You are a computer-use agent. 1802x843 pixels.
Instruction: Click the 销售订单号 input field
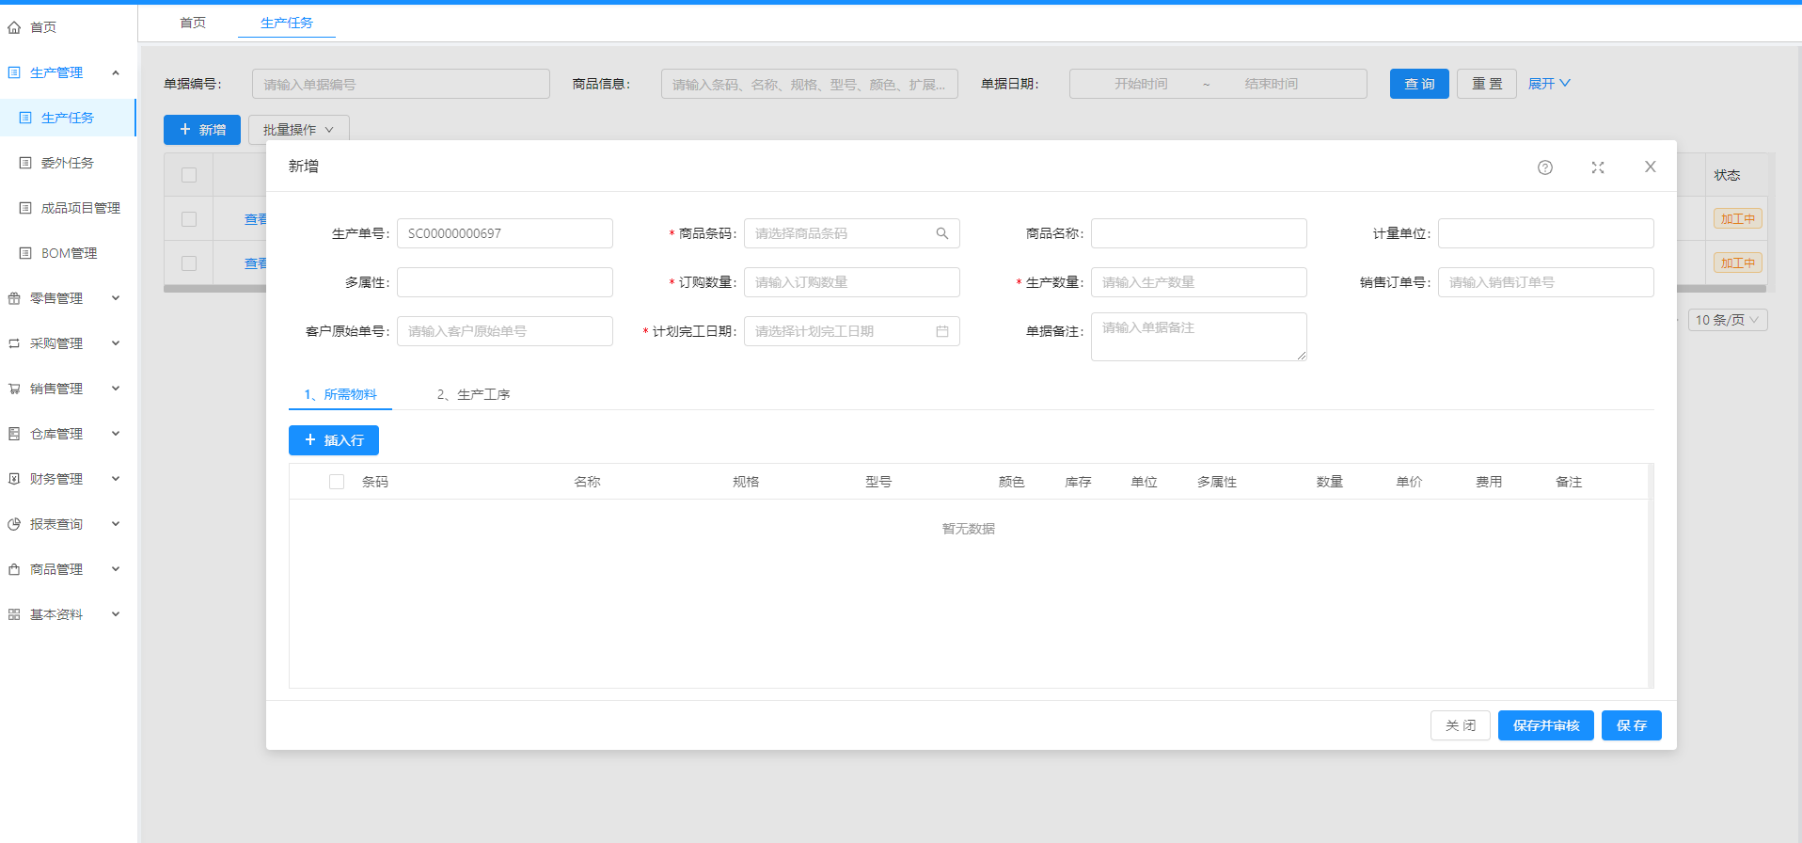pos(1546,282)
